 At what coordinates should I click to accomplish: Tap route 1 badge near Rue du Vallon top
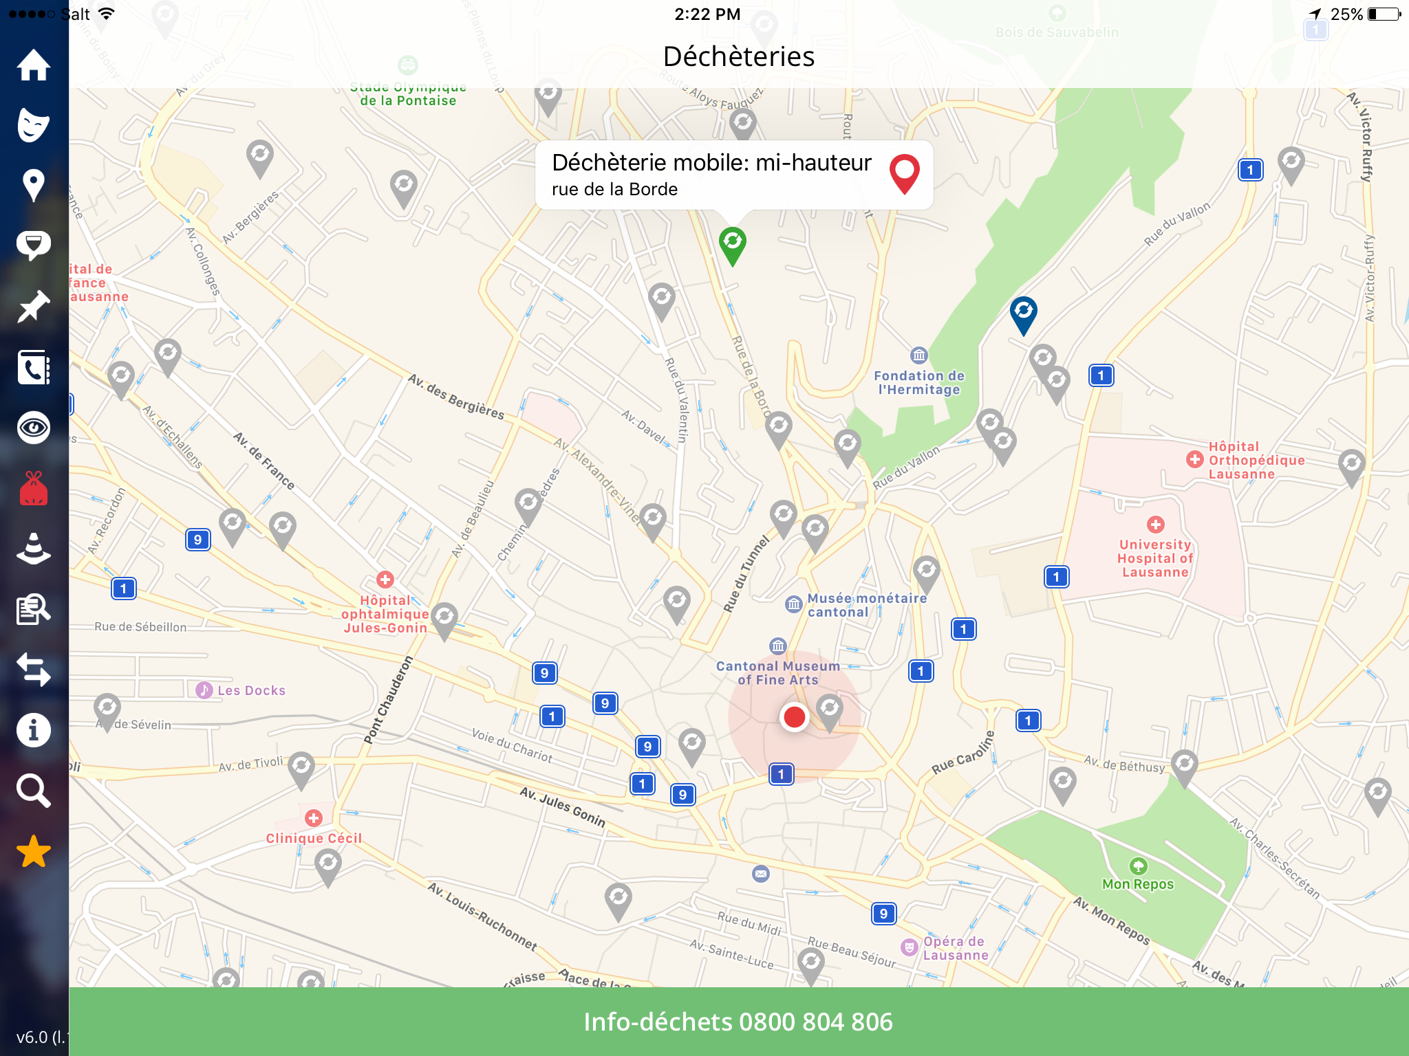tap(1250, 170)
